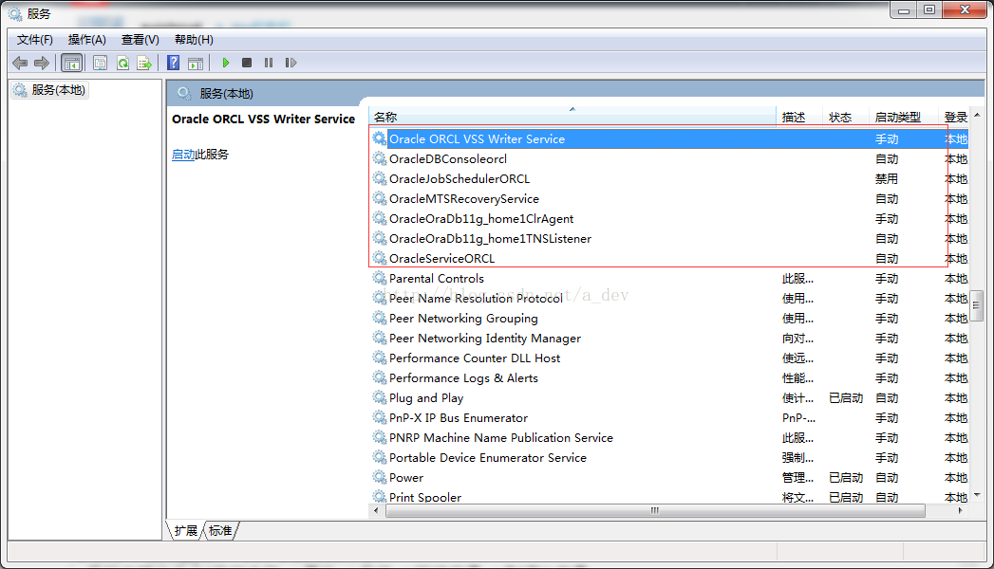Click the horizontal scrollbar thumb
Image resolution: width=994 pixels, height=569 pixels.
click(x=655, y=510)
